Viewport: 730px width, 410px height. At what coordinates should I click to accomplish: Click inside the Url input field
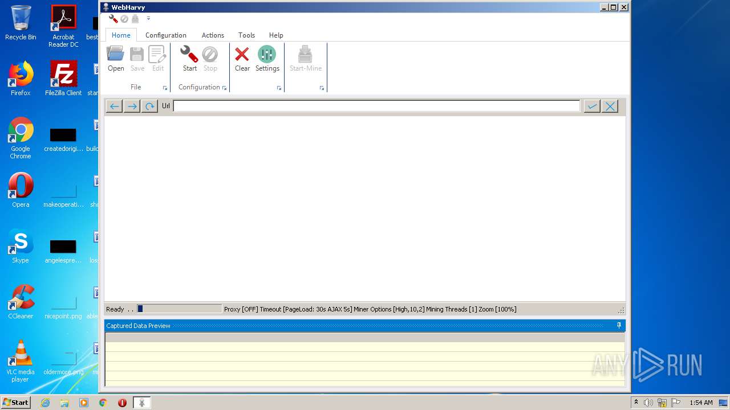(376, 106)
